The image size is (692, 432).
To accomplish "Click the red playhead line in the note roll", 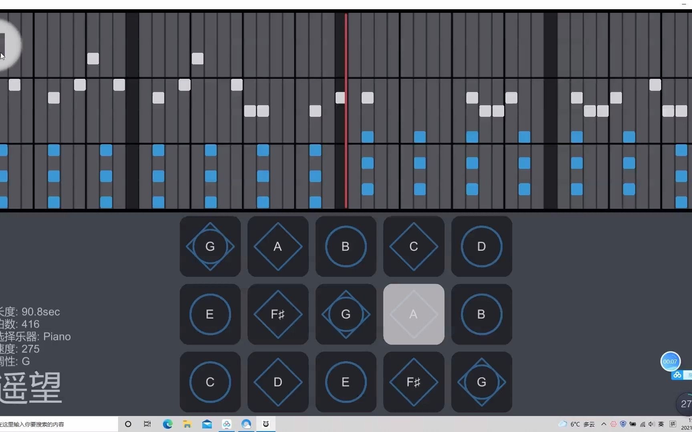I will pos(346,111).
